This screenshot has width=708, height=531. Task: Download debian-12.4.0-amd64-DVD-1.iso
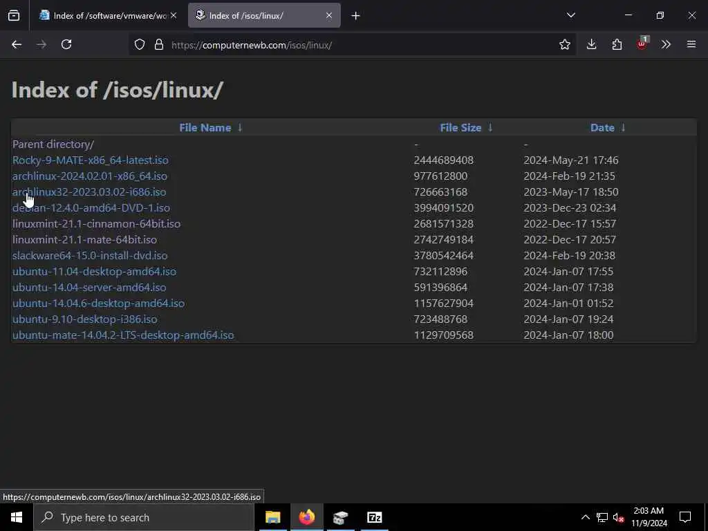click(91, 207)
